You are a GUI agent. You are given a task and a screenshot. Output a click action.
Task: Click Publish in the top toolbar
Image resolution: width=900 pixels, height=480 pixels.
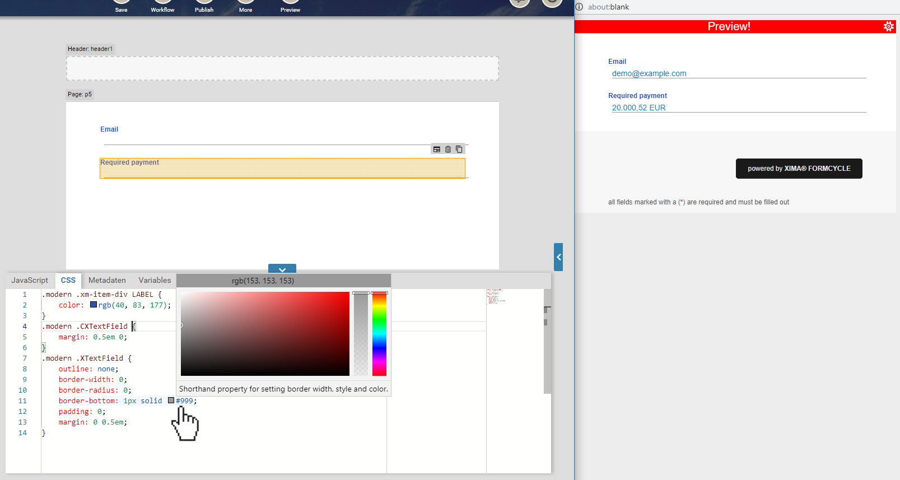point(204,7)
